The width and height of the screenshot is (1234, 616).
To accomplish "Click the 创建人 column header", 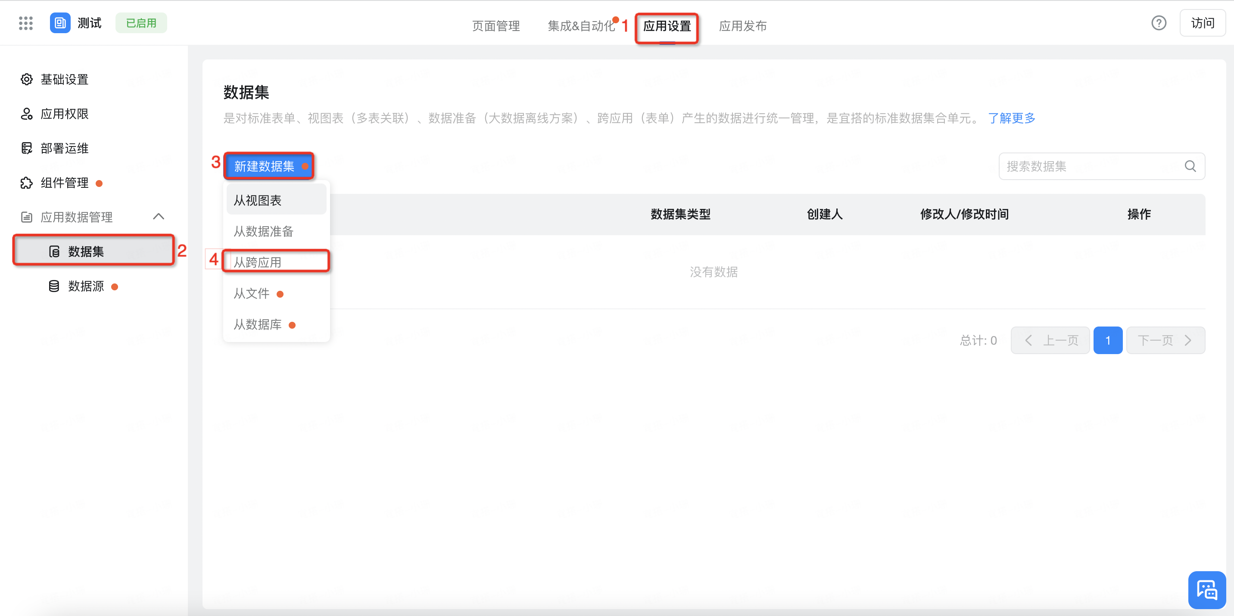I will (824, 214).
